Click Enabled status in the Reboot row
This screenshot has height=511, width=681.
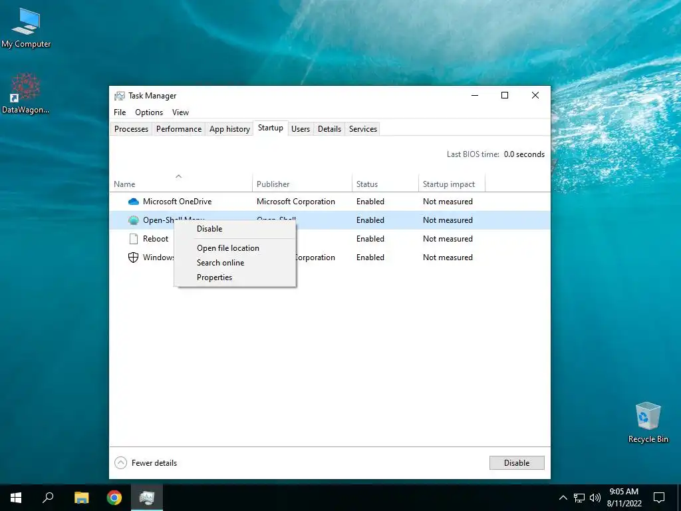click(x=370, y=239)
